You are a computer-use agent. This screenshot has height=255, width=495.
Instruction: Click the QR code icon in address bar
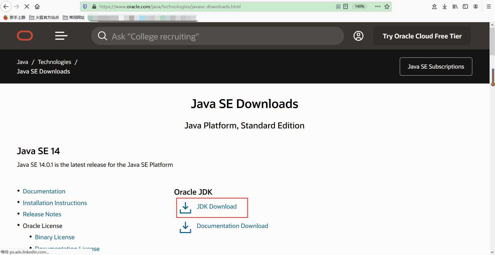click(x=338, y=6)
